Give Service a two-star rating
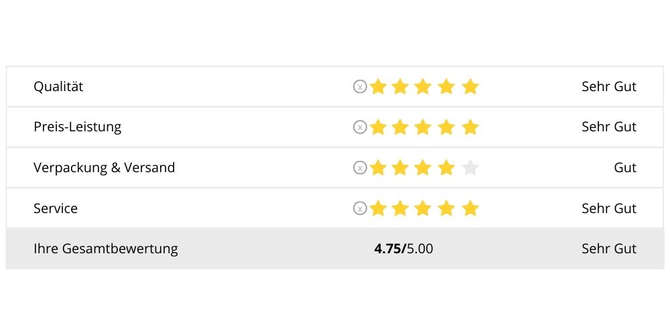This screenshot has width=670, height=335. tap(401, 208)
